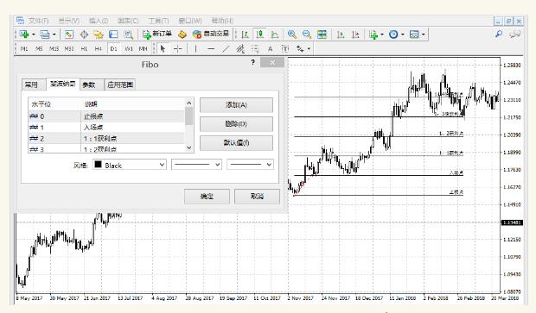This screenshot has width=536, height=313.
Task: Select the vertical line drawing tool
Action: [195, 49]
